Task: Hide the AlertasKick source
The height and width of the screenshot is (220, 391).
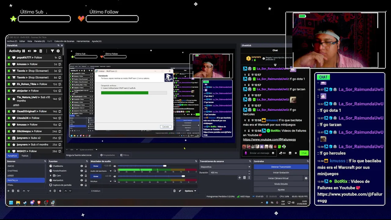Action: pyautogui.click(x=82, y=180)
